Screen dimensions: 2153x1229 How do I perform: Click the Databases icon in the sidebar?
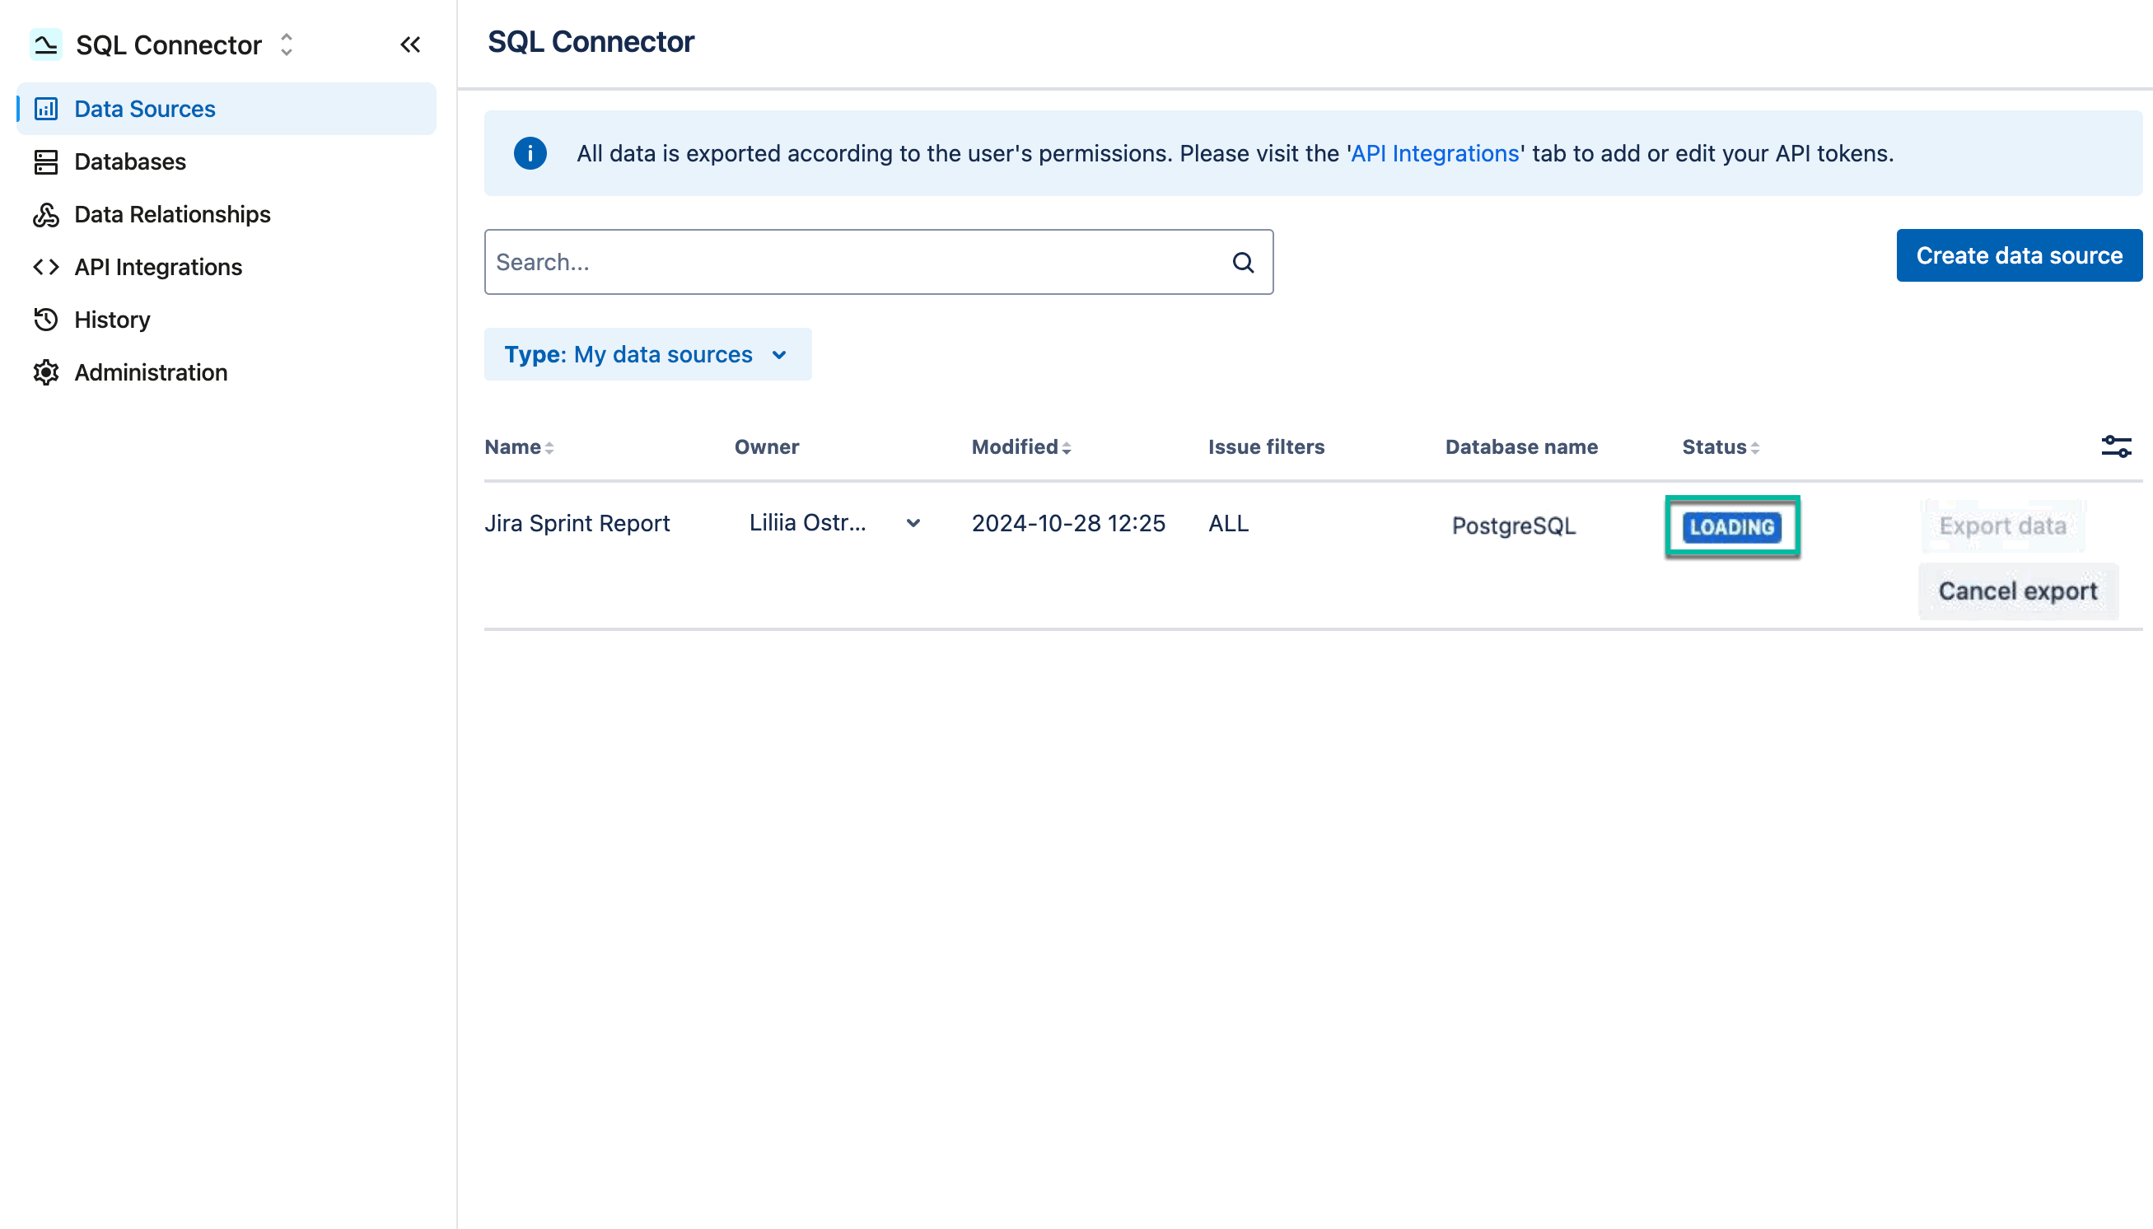pyautogui.click(x=46, y=161)
